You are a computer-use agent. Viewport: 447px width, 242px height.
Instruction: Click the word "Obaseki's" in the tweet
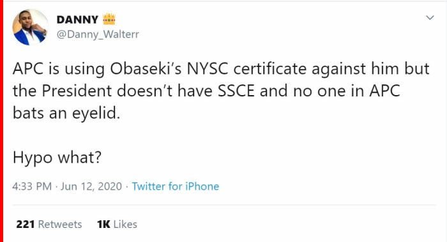(146, 69)
